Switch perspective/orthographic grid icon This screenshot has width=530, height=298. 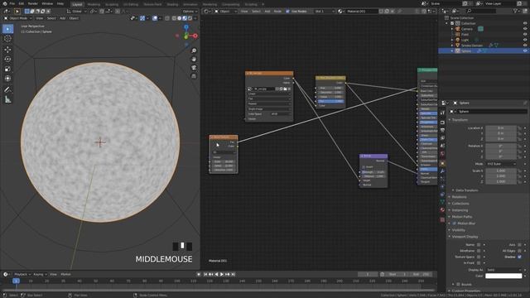coord(194,76)
